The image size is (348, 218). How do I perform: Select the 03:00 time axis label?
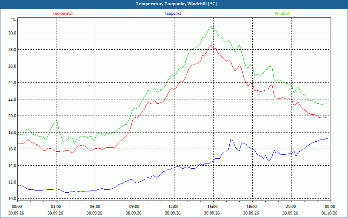coord(57,207)
